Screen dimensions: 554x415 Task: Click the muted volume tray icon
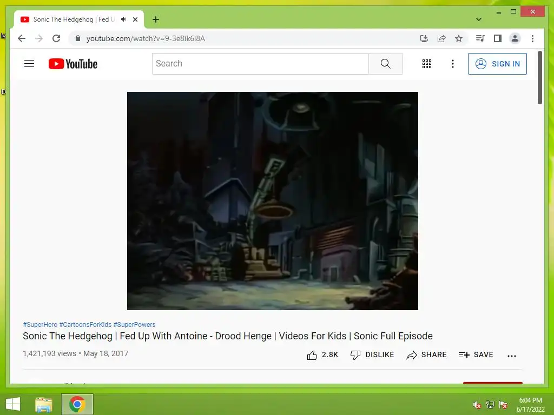pyautogui.click(x=477, y=405)
